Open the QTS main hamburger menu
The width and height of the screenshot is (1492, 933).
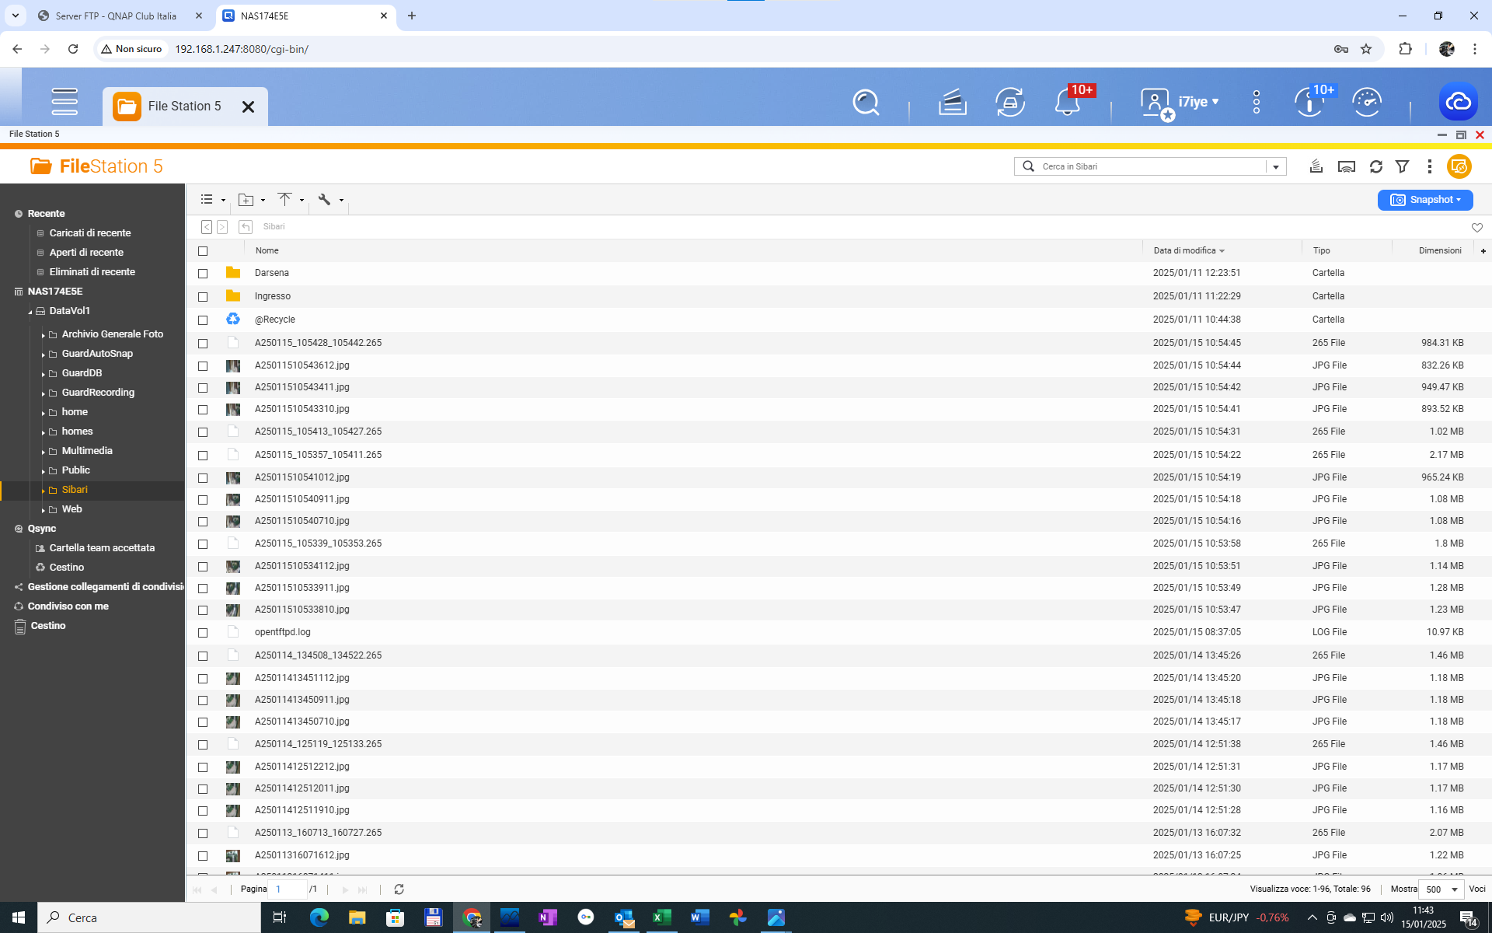64,102
